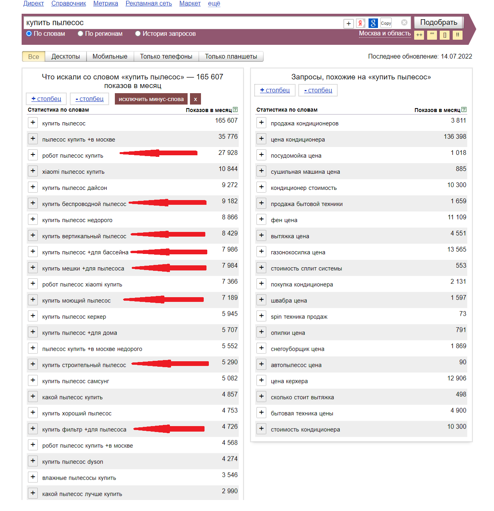
Task: Add 'продажа кондиционеров' with plus icon
Action: click(x=262, y=123)
